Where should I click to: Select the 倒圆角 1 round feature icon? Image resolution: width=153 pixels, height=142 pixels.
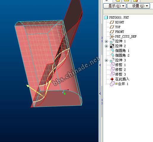click(112, 51)
